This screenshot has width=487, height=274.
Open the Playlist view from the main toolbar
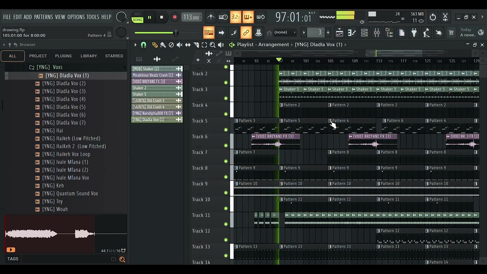pos(339,33)
